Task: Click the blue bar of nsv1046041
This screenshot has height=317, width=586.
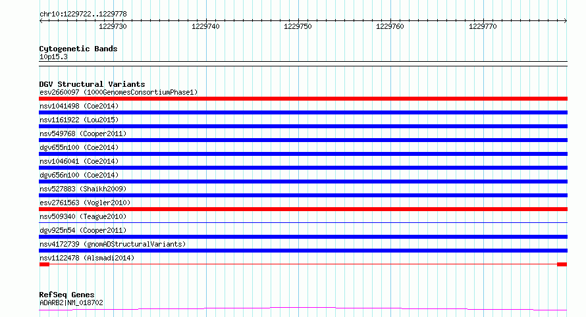Action: tap(303, 168)
